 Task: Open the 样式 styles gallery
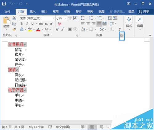(x=129, y=23)
